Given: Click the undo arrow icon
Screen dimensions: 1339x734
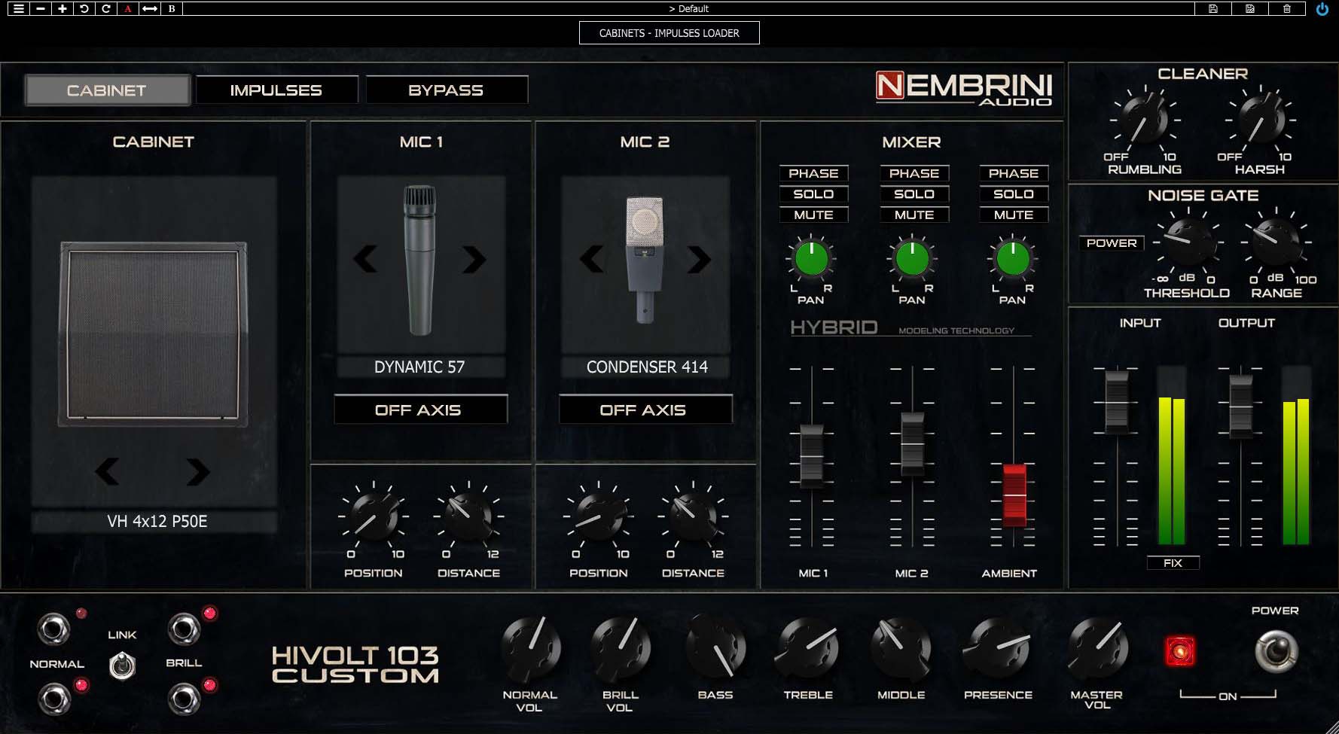Looking at the screenshot, I should point(83,8).
